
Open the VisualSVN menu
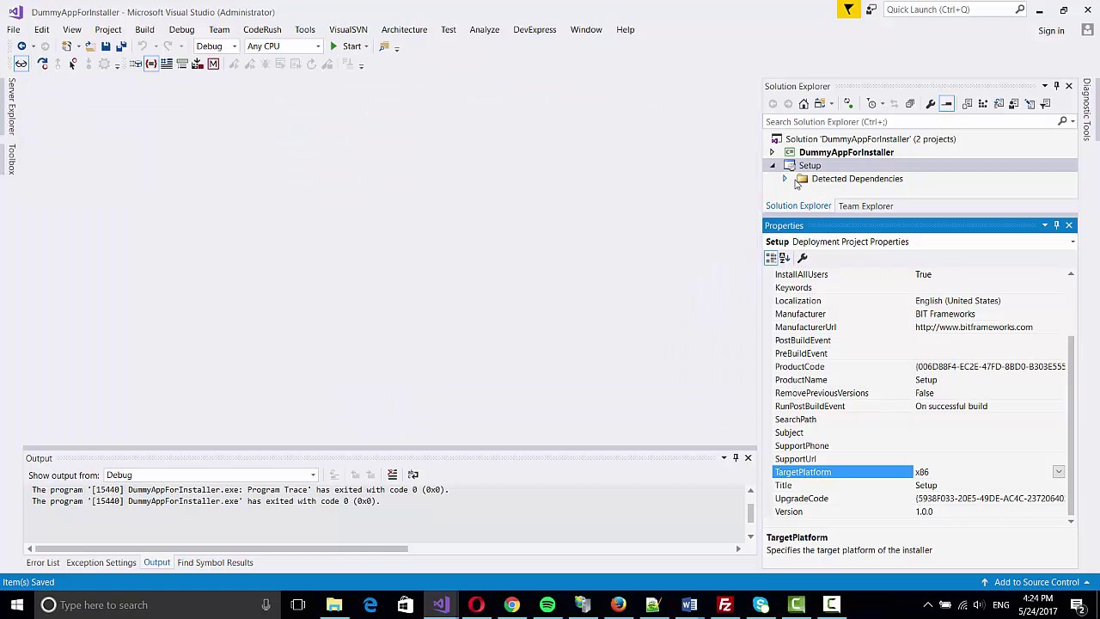click(x=348, y=29)
